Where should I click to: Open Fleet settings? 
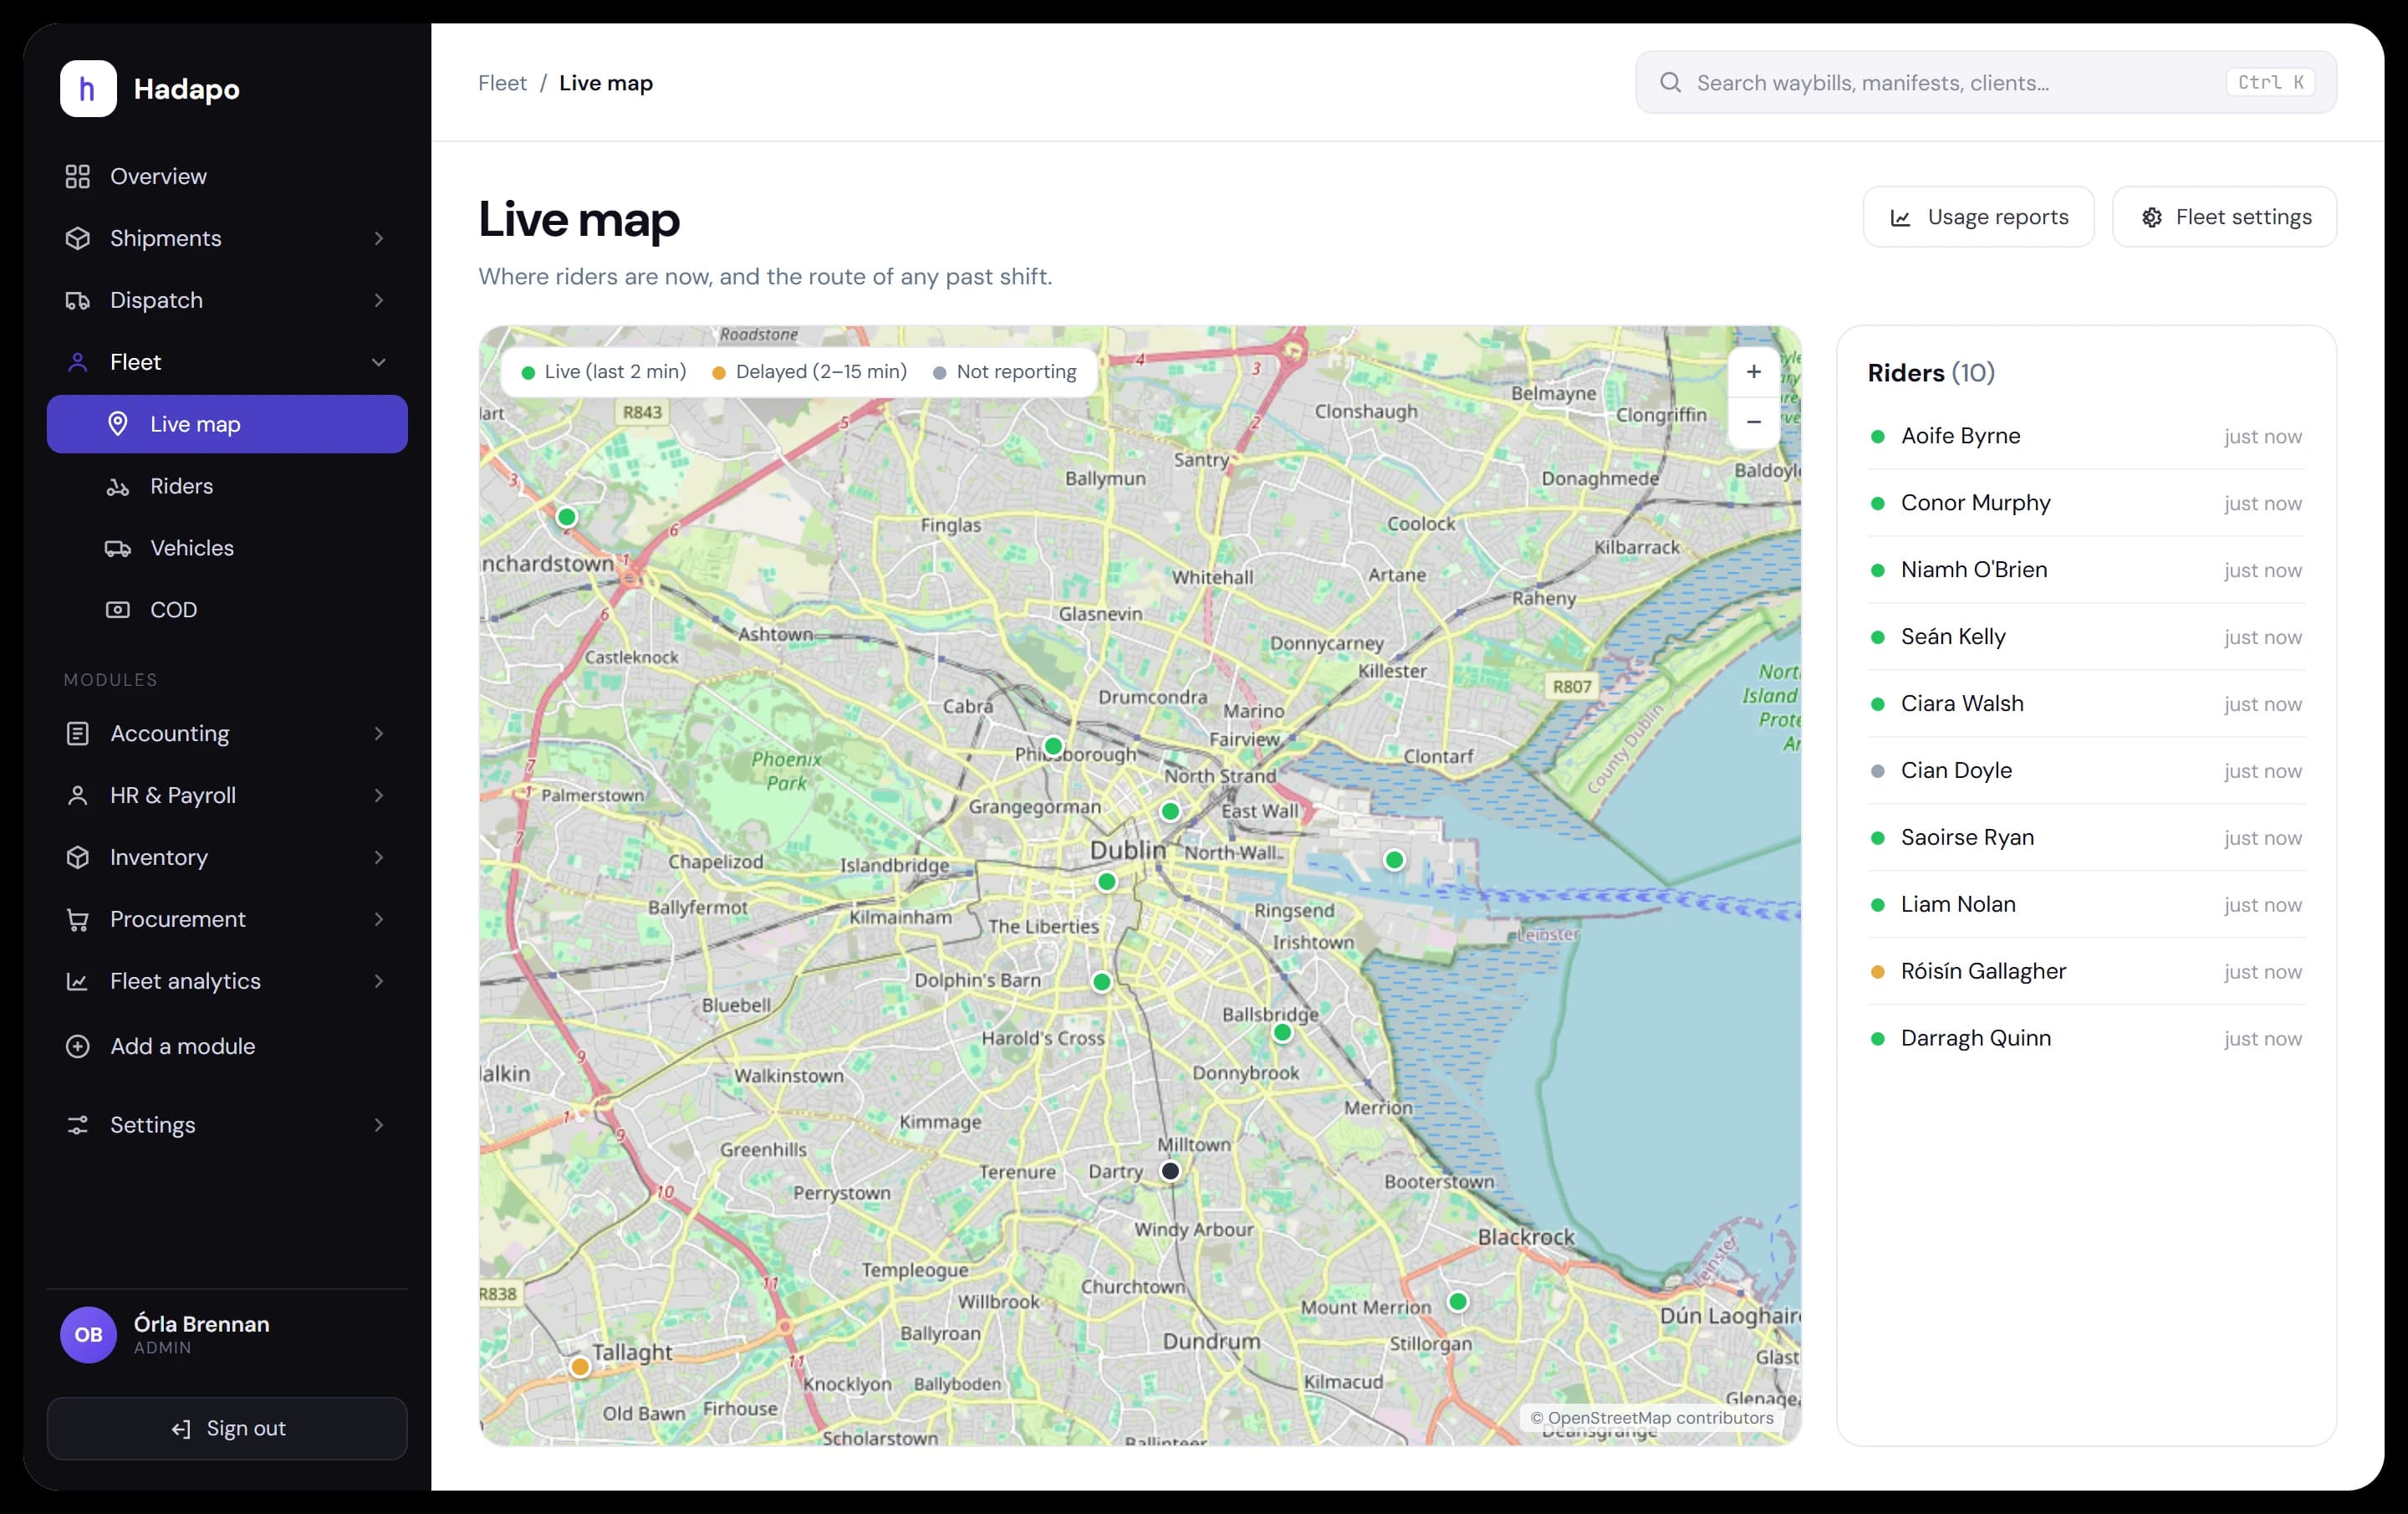2224,217
